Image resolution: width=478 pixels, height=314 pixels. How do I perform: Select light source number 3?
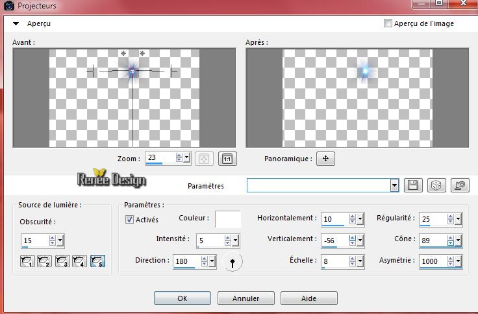[62, 261]
